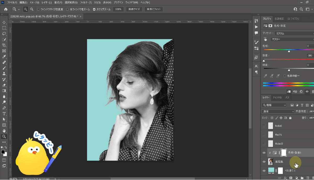314x180 pixels.
Task: Show the fcc8a5 layer
Action: 264,126
